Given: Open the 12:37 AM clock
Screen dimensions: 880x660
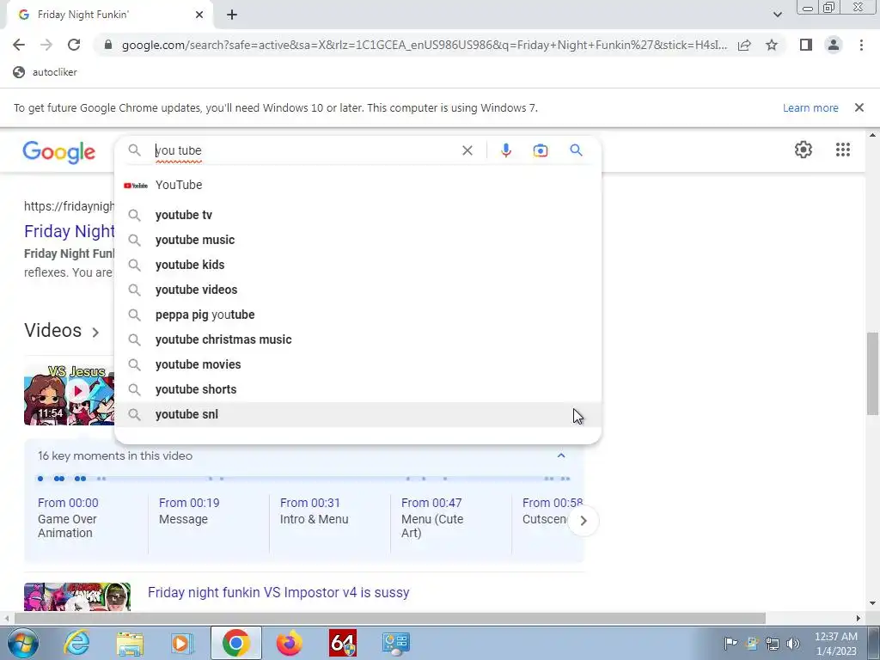Looking at the screenshot, I should point(835,643).
